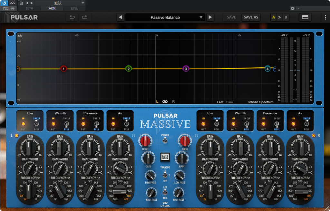Toggle left Air band IN/OUT LED
The width and height of the screenshot is (330, 211).
coord(113,124)
